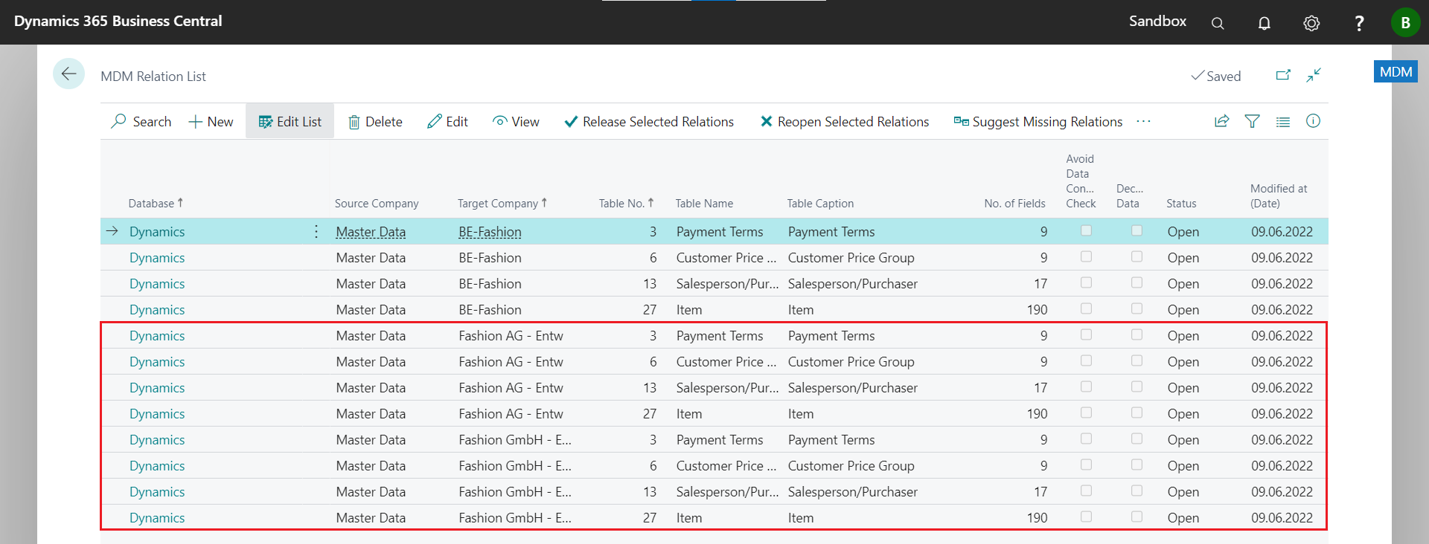The image size is (1429, 544).
Task: Click Reopen Selected Relations
Action: [x=844, y=122]
